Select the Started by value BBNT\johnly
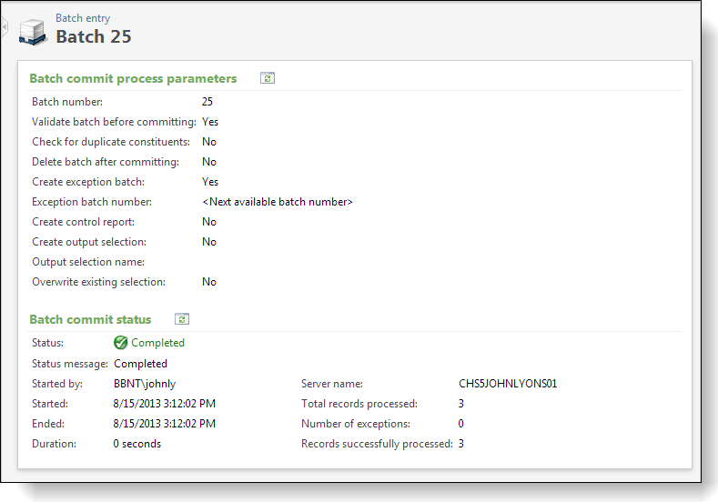This screenshot has height=502, width=718. [145, 384]
